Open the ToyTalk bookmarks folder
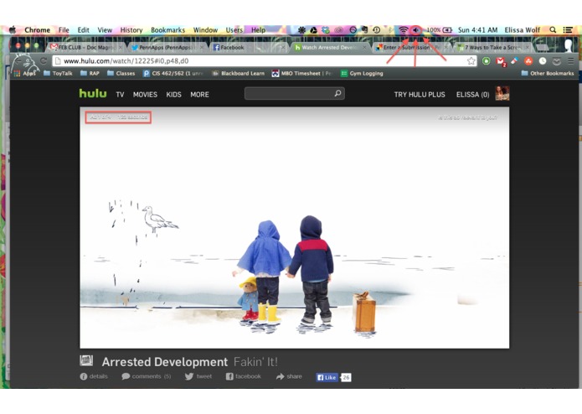The width and height of the screenshot is (582, 414). tap(58, 74)
